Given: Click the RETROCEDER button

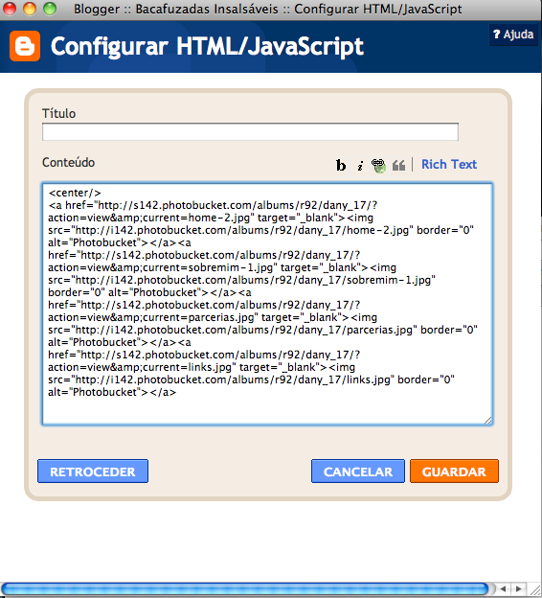Looking at the screenshot, I should click(x=93, y=471).
